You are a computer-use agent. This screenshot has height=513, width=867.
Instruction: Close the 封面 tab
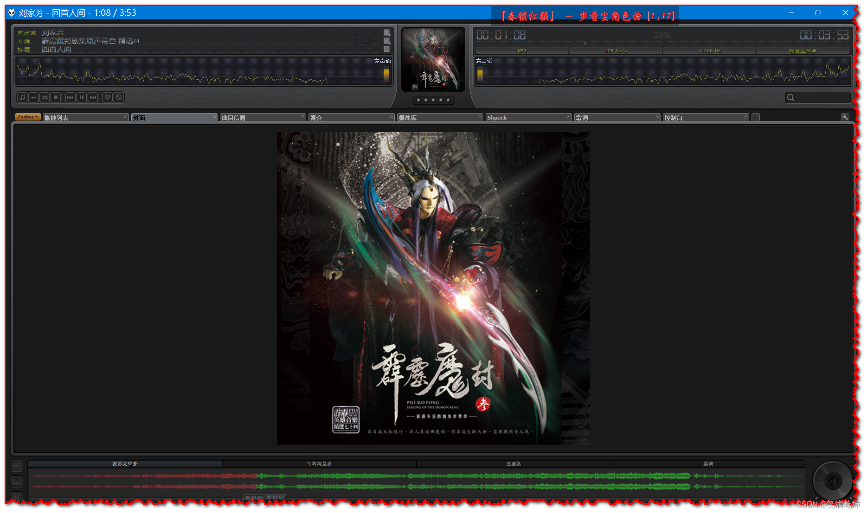pyautogui.click(x=214, y=116)
